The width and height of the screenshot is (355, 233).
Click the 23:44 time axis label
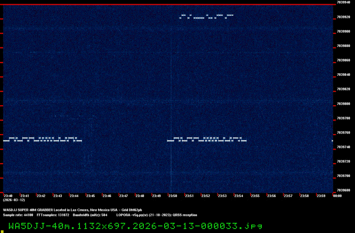pyautogui.click(x=74, y=196)
